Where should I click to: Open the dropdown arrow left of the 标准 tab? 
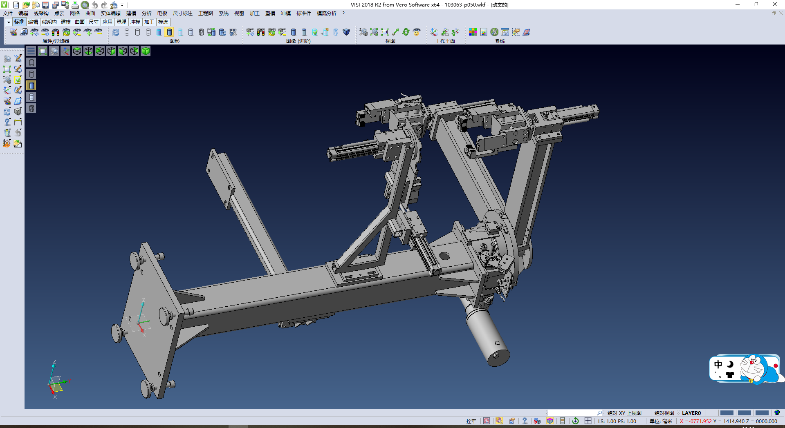[9, 22]
